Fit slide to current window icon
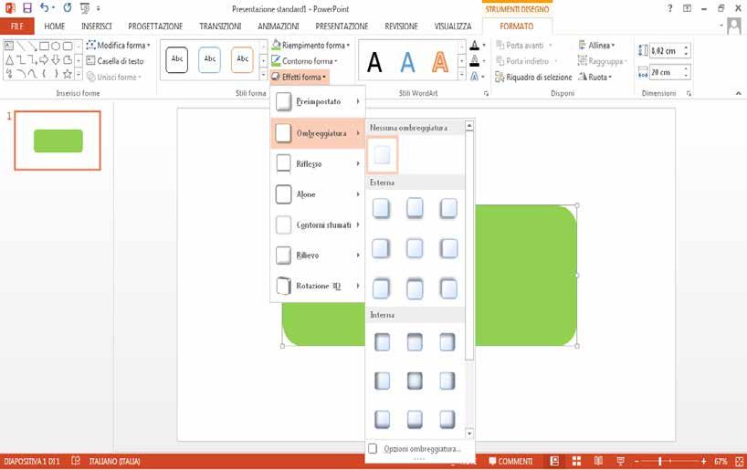This screenshot has height=470, width=747. pyautogui.click(x=740, y=461)
